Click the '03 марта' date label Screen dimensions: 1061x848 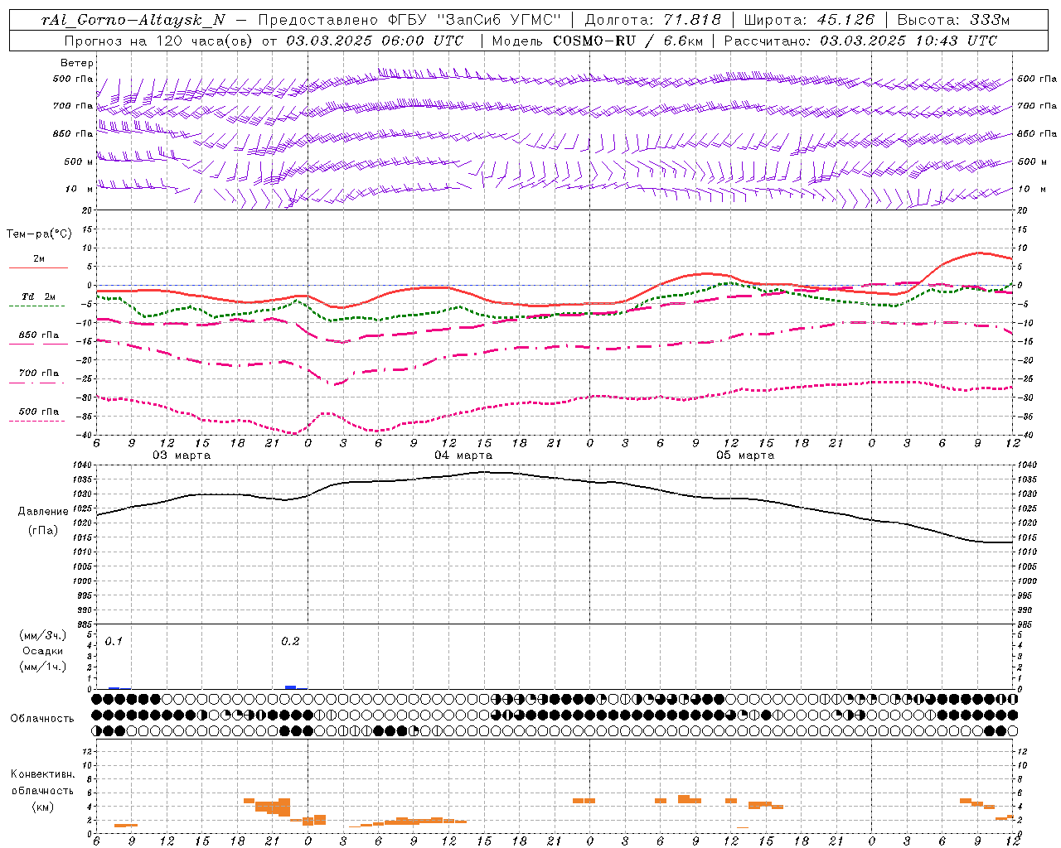pos(182,455)
